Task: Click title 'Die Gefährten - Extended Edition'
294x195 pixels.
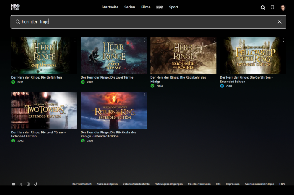Action: (246, 79)
